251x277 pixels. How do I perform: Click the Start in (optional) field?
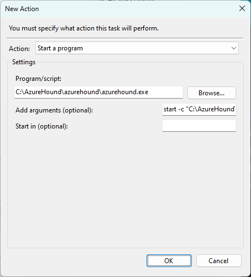coord(199,126)
